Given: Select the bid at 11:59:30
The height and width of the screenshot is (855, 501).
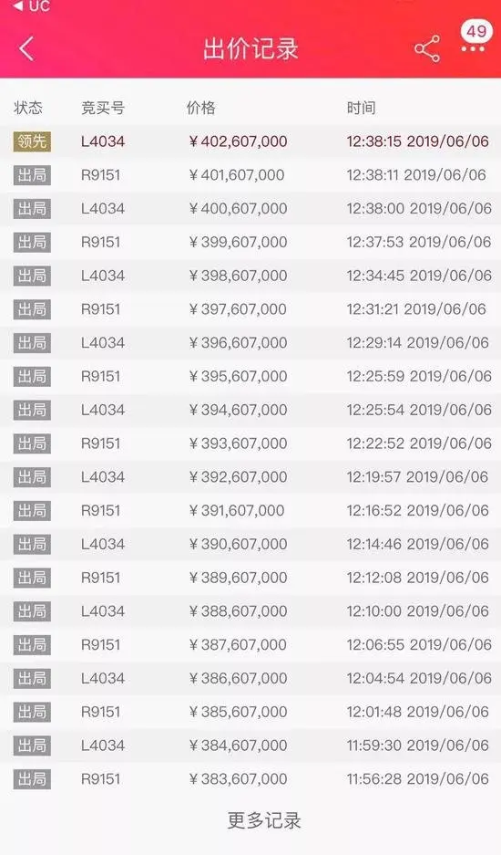Looking at the screenshot, I should point(250,746).
